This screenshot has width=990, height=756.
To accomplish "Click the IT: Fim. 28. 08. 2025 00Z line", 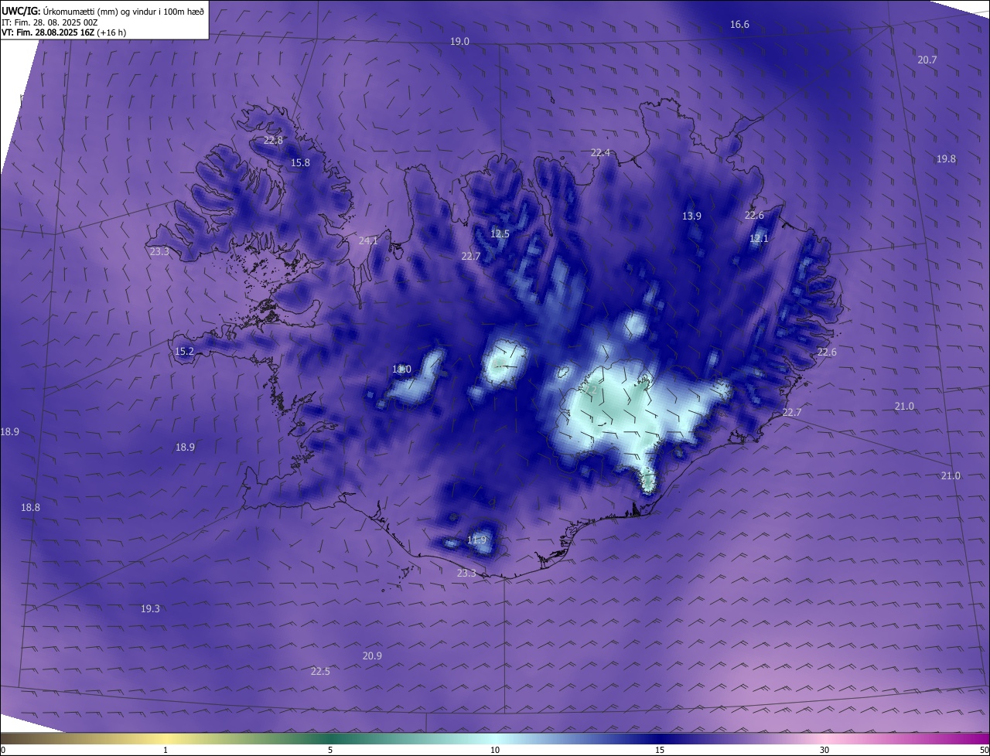I will click(49, 22).
